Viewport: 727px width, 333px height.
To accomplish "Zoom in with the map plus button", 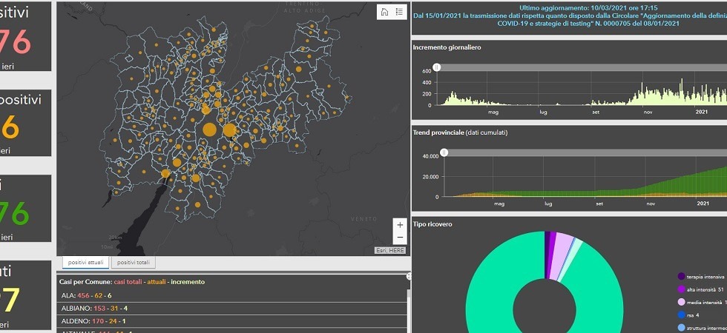I will pos(400,225).
